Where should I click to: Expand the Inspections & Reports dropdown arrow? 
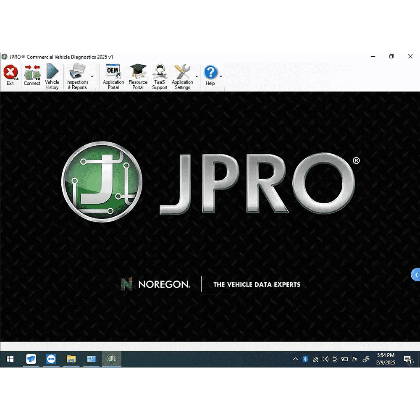(x=92, y=76)
